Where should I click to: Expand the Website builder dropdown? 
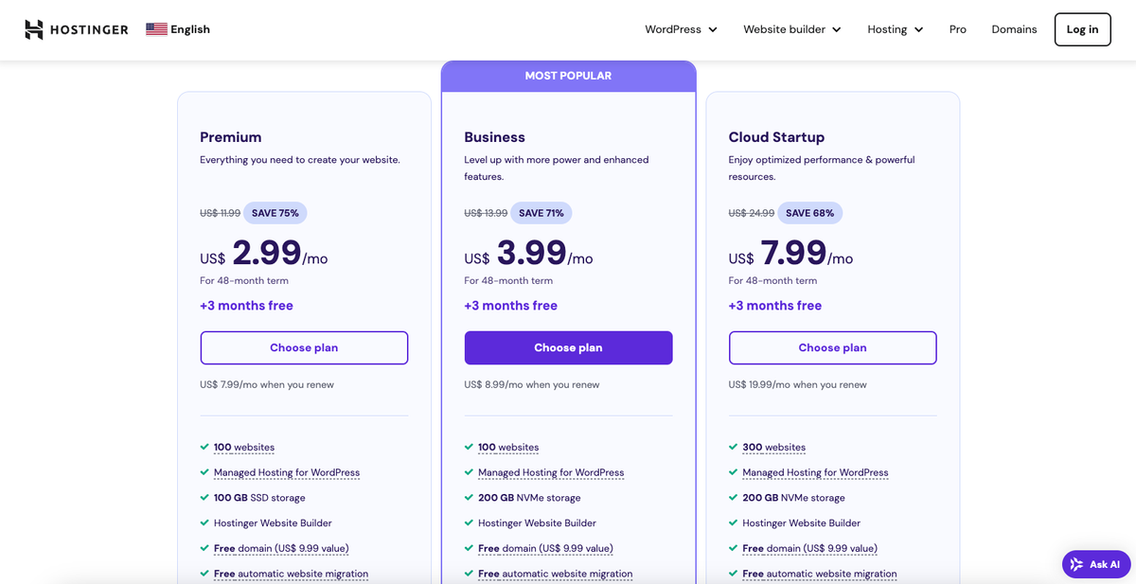[791, 29]
